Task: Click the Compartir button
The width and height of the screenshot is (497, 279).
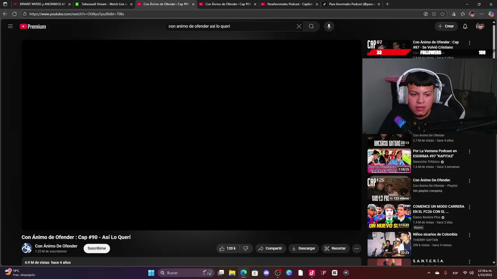Action: (x=270, y=248)
